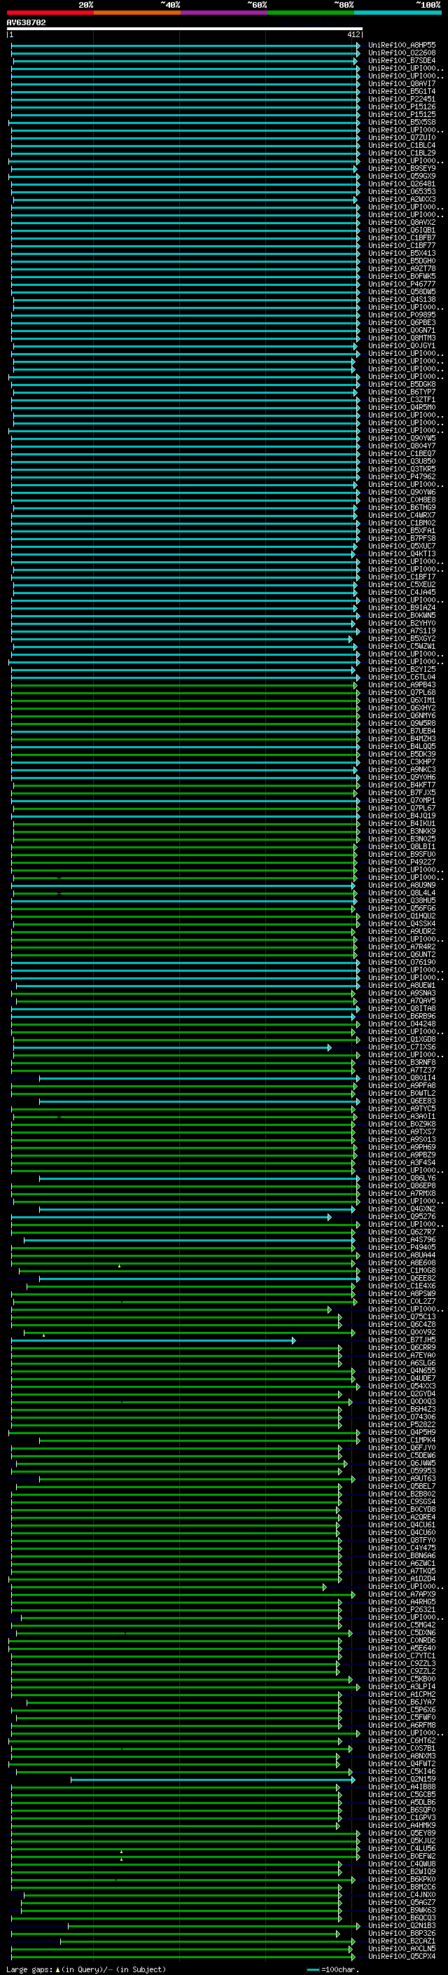This screenshot has width=448, height=1975.
Task: Open hit UniRef100_B5G1T4
Action: tap(402, 91)
